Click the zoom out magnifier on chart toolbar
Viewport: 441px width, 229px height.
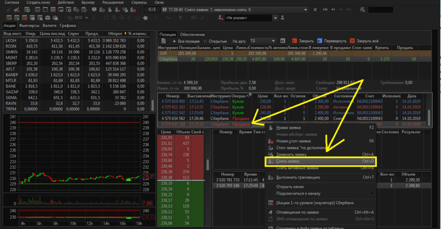click(x=121, y=18)
